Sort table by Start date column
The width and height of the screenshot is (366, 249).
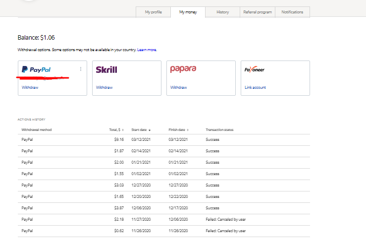click(141, 130)
